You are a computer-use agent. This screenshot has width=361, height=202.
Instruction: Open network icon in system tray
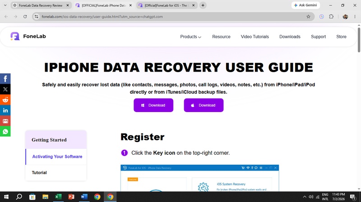coord(318,197)
